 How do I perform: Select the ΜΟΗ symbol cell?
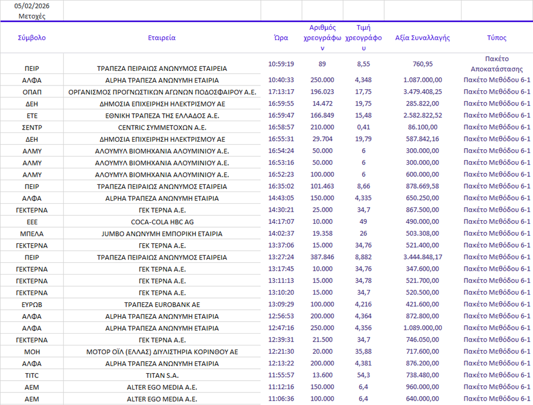coord(31,352)
